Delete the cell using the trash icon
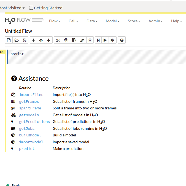 pyautogui.click(x=90, y=40)
